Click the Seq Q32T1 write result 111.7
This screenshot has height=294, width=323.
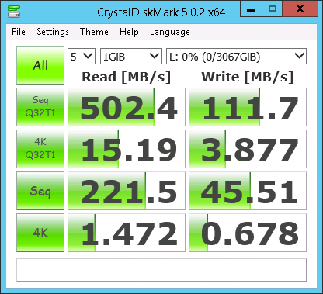[x=248, y=107]
